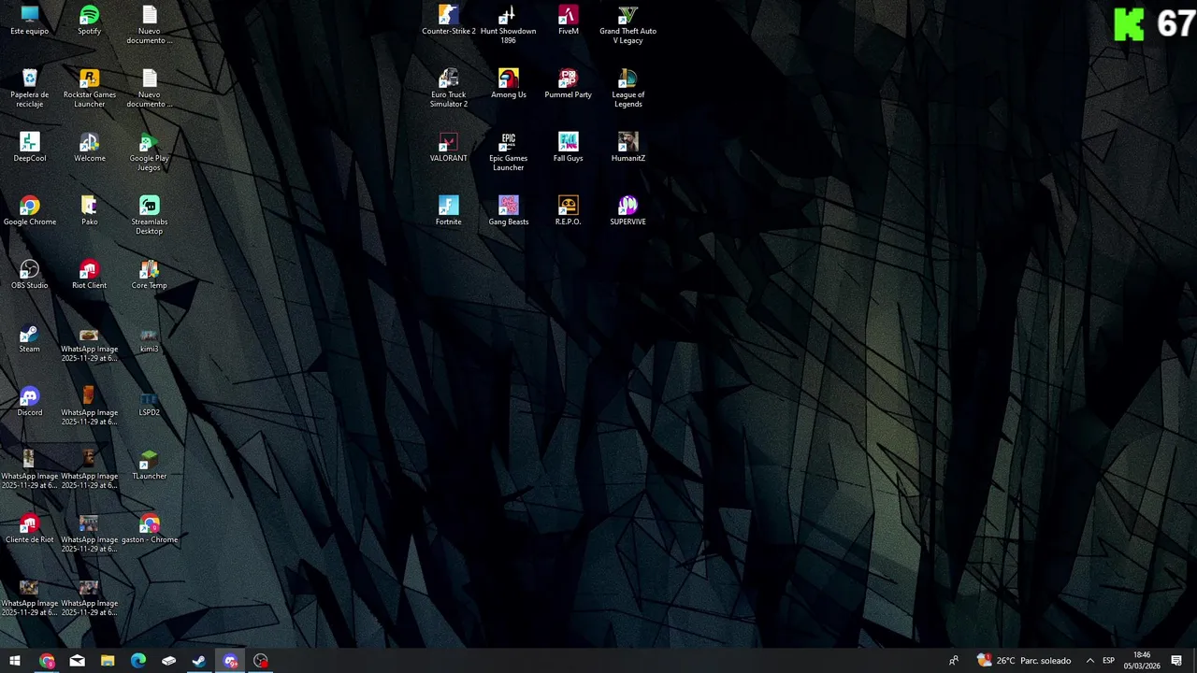
Task: Open the Windows Start menu
Action: (15, 661)
